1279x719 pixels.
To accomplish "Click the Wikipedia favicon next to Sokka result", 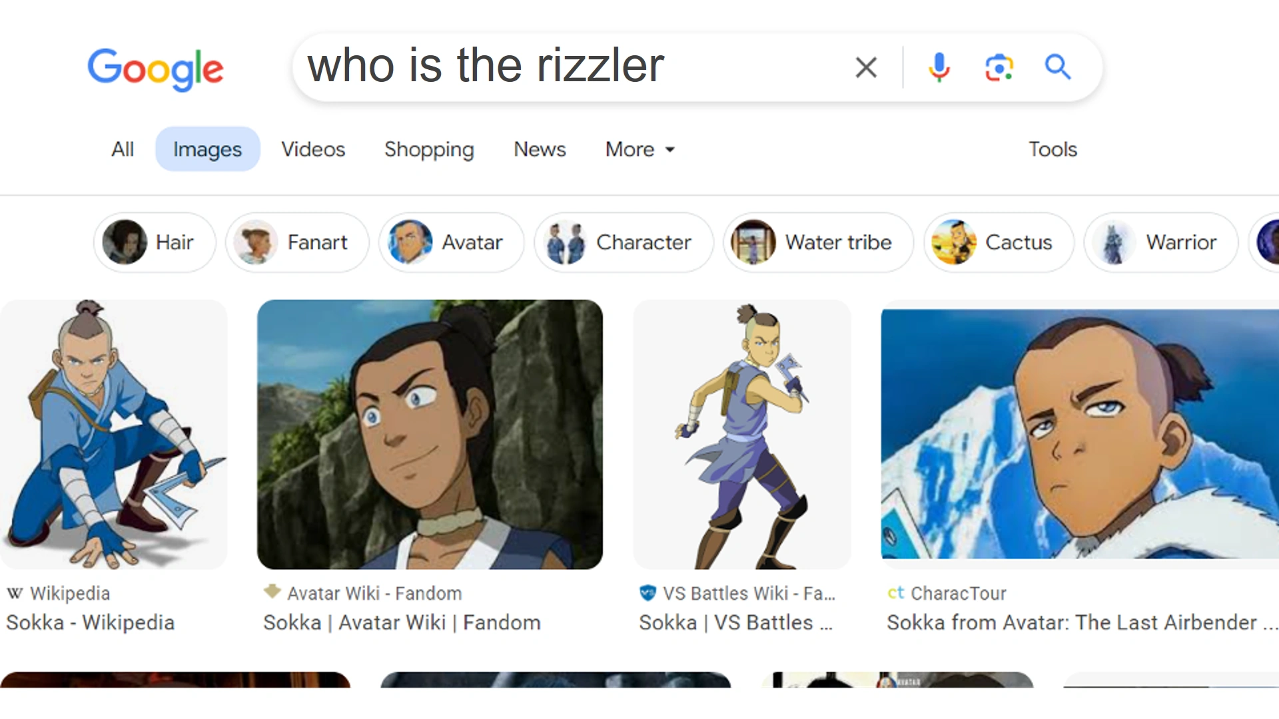I will (13, 593).
